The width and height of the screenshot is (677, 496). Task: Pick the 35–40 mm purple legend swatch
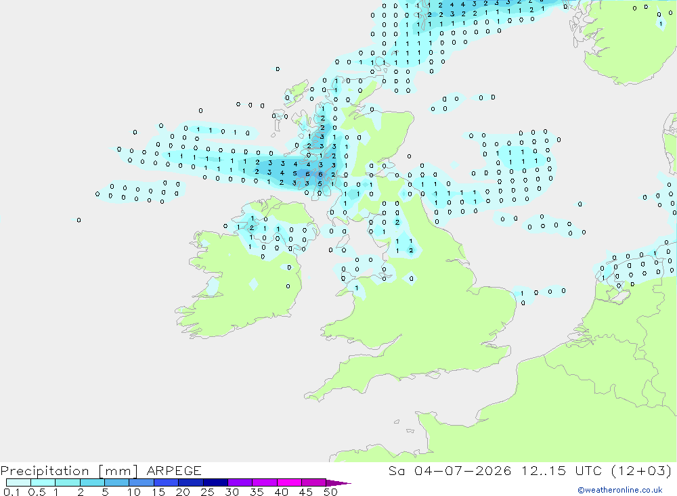tap(265, 482)
